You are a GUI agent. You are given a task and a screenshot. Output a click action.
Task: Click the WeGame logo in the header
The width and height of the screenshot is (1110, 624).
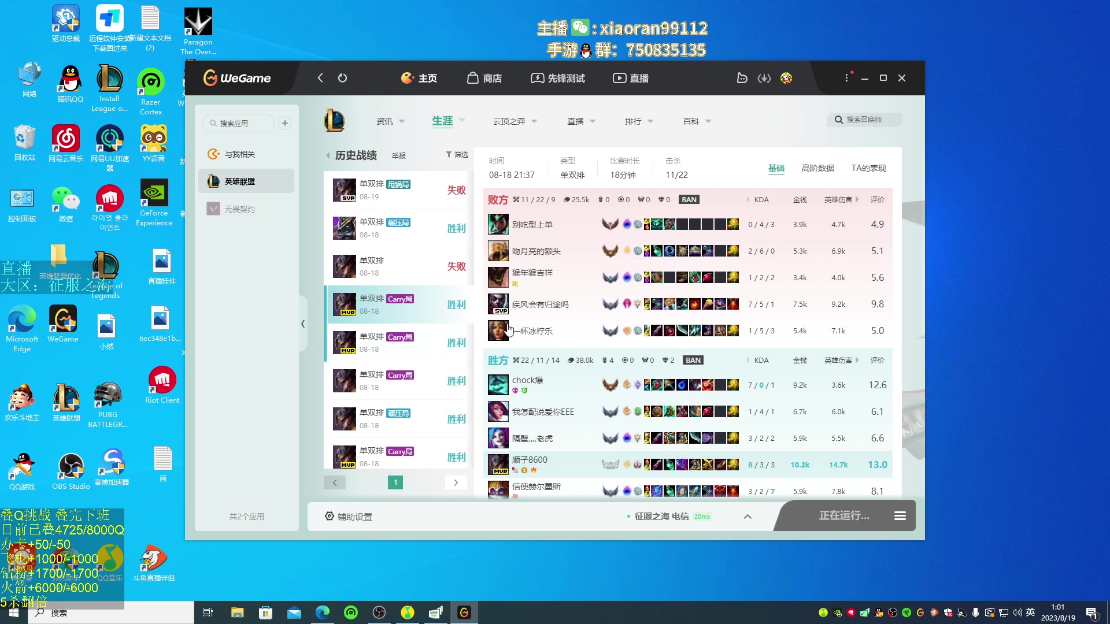tap(237, 78)
